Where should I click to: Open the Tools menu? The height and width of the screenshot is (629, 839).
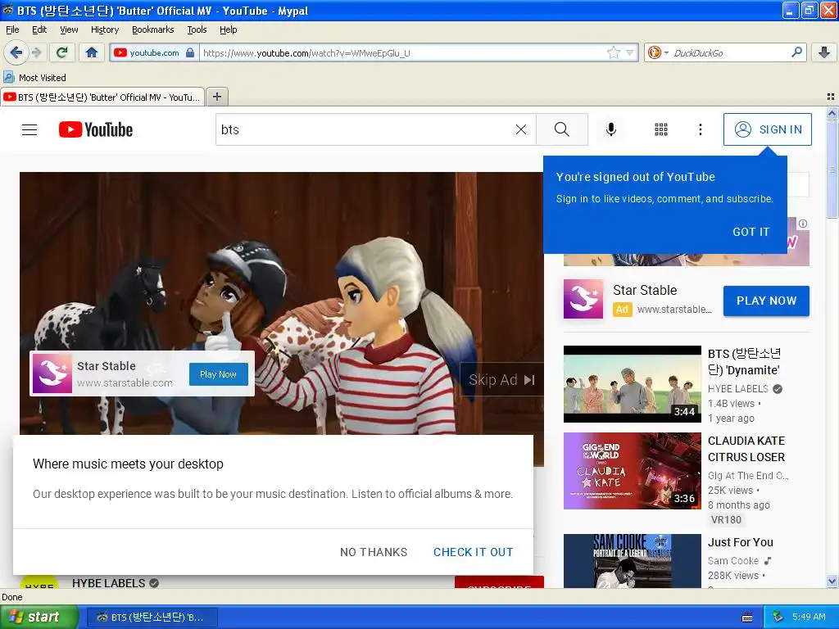pyautogui.click(x=197, y=29)
